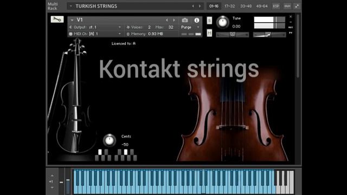The width and height of the screenshot is (347, 195).
Task: Toggle lit C# key in Cents mini keyboard
Action: tap(100, 152)
